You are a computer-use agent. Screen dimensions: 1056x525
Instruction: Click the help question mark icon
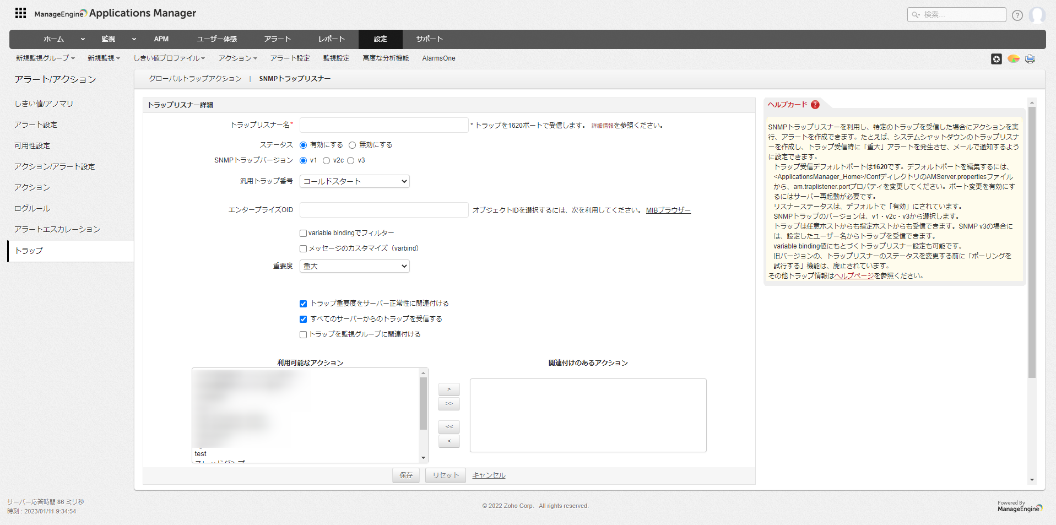1017,15
